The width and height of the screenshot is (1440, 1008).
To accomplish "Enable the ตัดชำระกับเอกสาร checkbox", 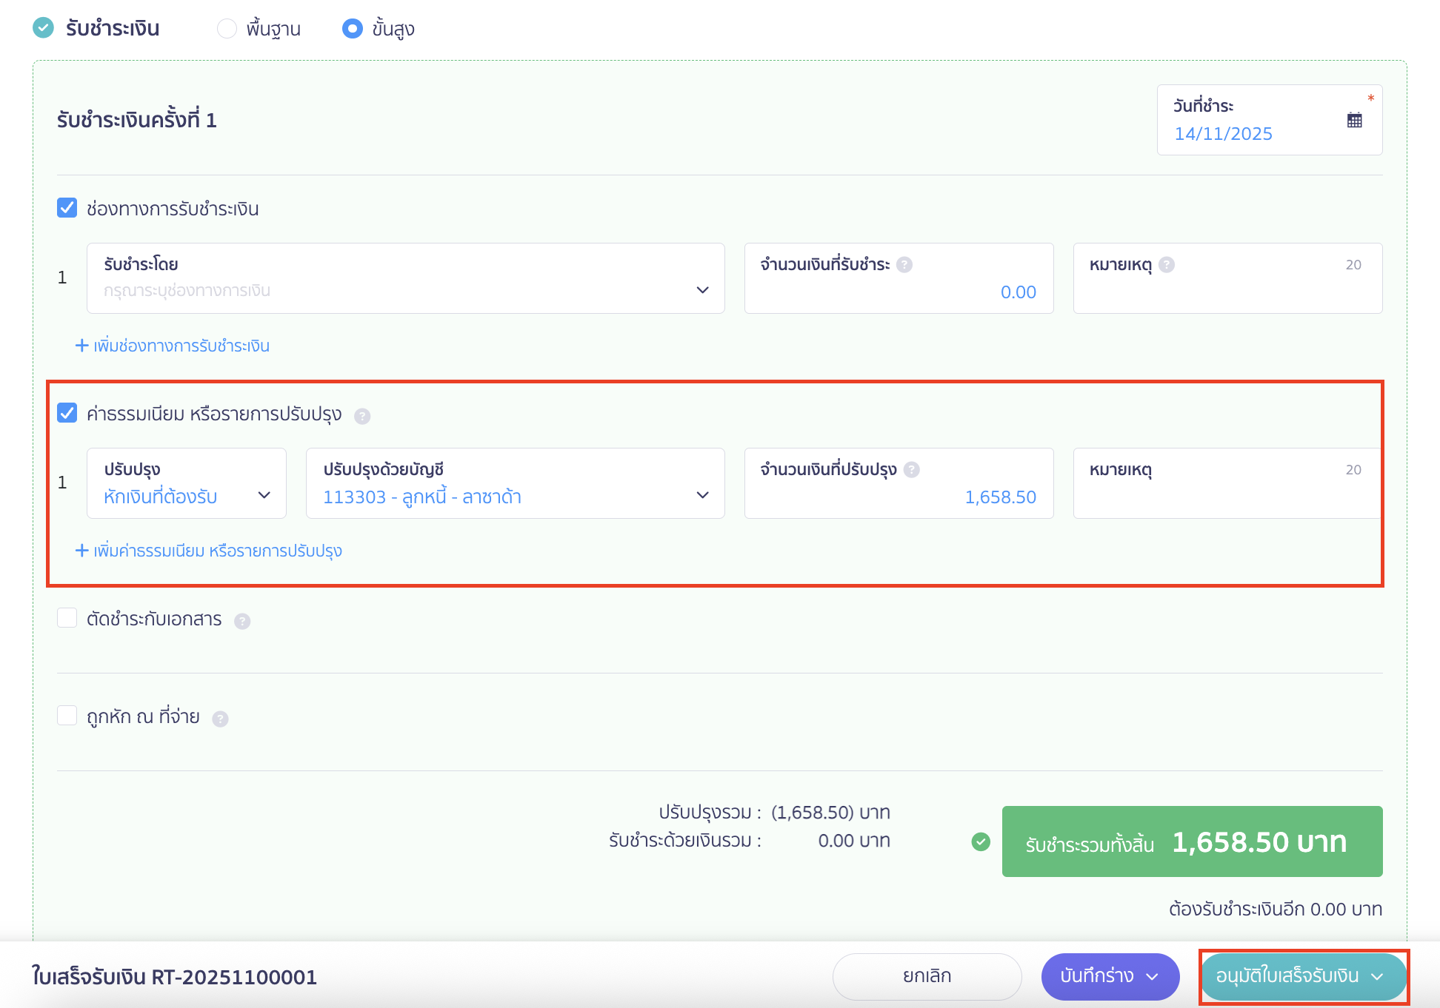I will (x=67, y=618).
